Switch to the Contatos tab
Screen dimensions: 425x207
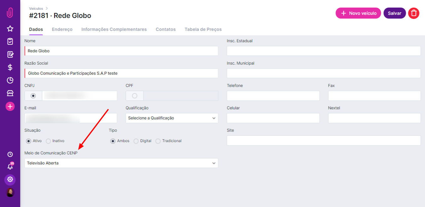point(166,29)
